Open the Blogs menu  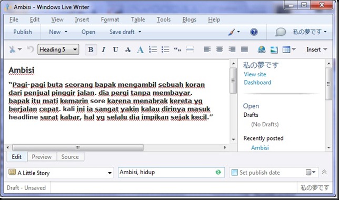(x=189, y=19)
